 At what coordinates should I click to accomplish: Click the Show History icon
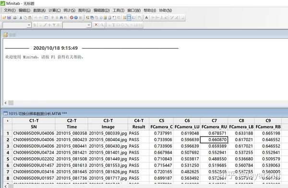tap(105, 18)
